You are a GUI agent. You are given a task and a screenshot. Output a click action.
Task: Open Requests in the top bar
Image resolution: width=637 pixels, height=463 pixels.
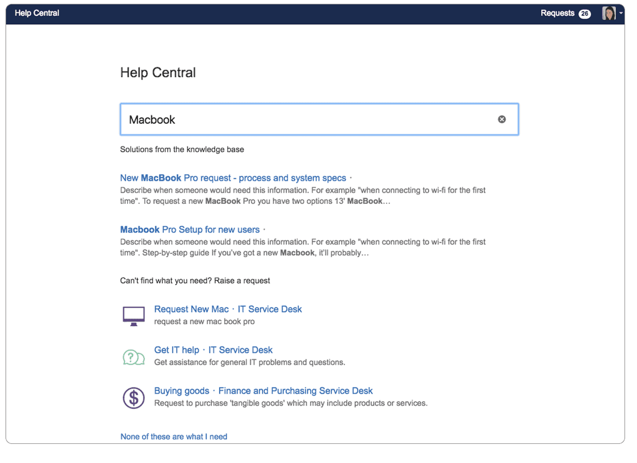557,13
